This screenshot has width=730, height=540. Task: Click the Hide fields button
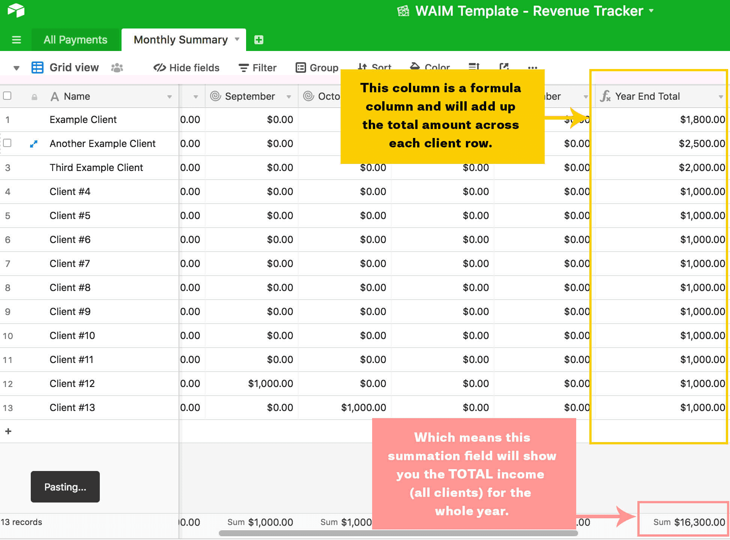[186, 68]
